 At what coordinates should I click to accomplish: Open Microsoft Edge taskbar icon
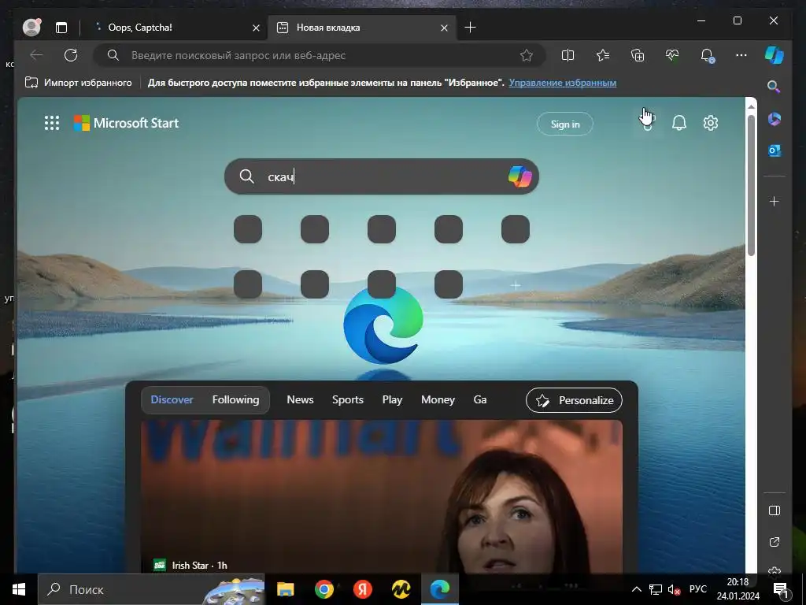(439, 589)
